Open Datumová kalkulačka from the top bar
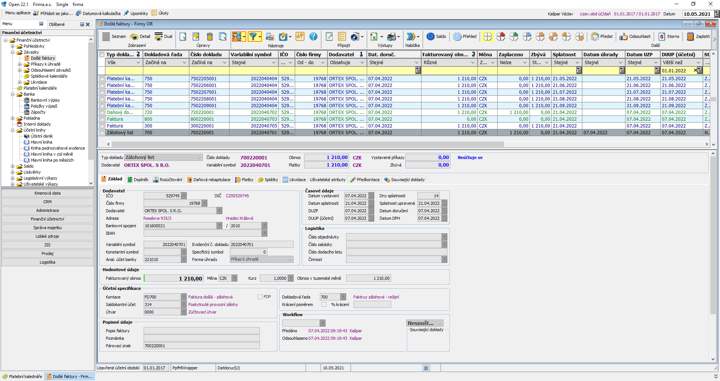This screenshot has height=381, width=720. point(98,13)
